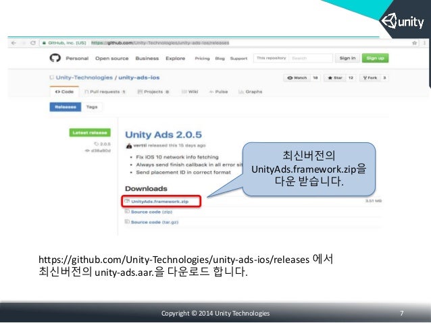Click the secure lock icon in address bar
The width and height of the screenshot is (431, 323).
click(x=44, y=43)
